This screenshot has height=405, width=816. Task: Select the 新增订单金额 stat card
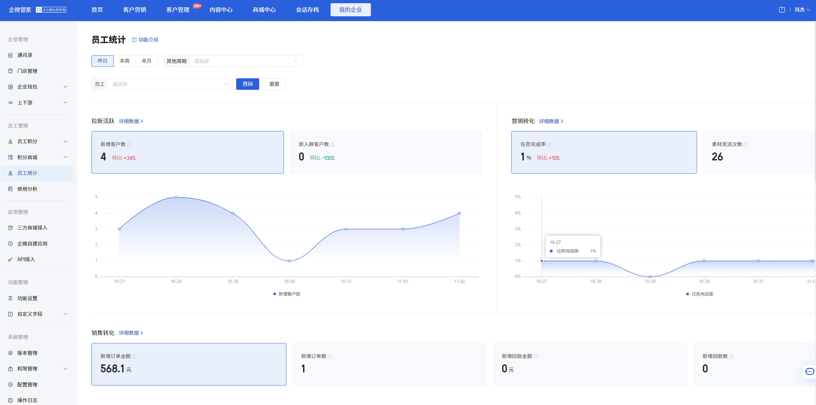189,364
